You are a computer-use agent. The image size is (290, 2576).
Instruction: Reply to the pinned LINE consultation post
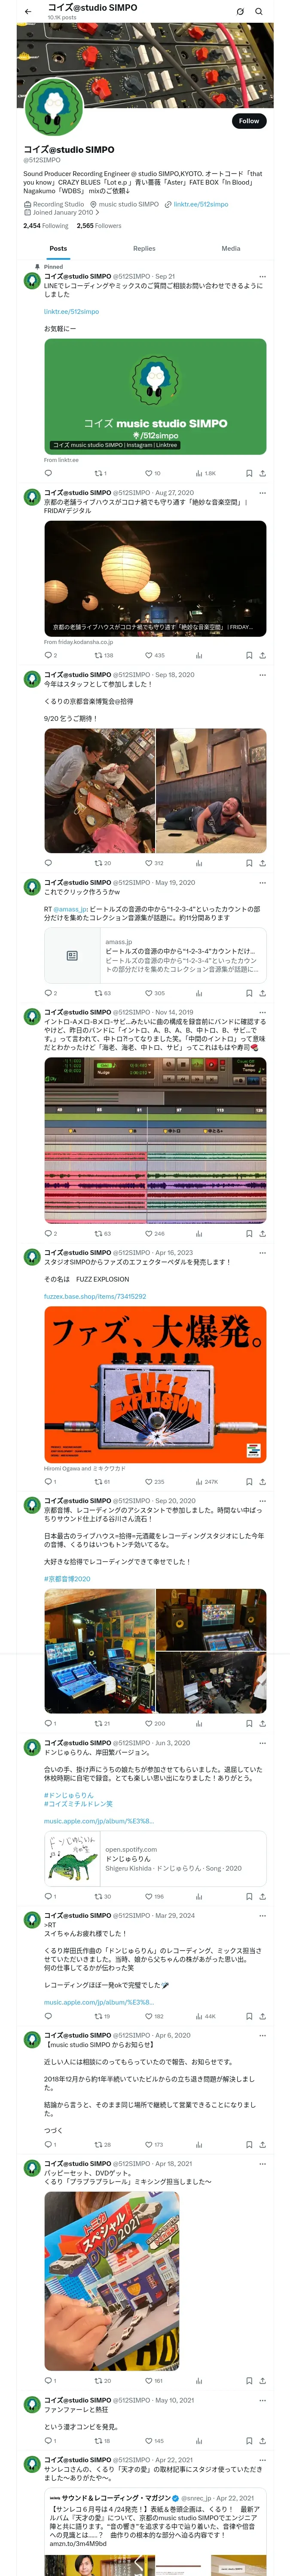[x=48, y=473]
